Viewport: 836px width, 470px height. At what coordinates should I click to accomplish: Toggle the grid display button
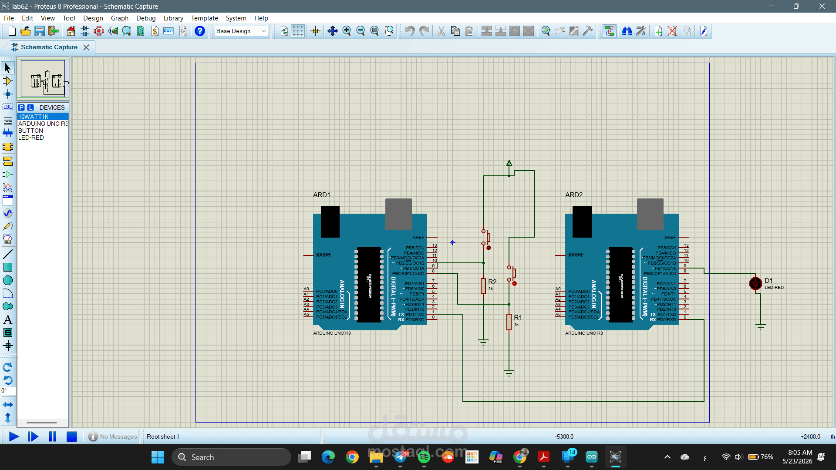pyautogui.click(x=298, y=31)
